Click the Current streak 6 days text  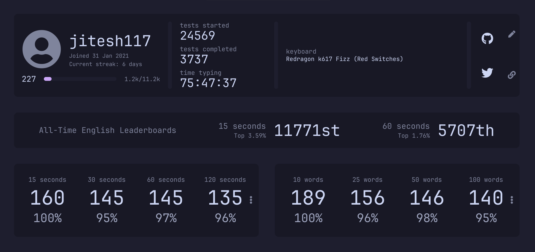106,64
